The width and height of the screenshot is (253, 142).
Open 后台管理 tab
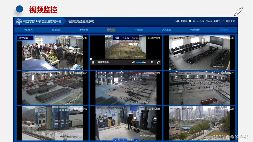[224, 30]
